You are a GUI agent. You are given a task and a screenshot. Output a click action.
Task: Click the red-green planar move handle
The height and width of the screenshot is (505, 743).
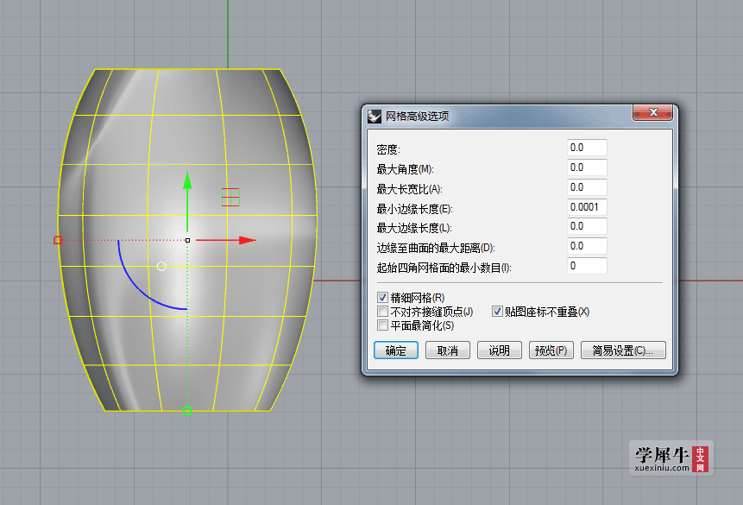click(230, 197)
